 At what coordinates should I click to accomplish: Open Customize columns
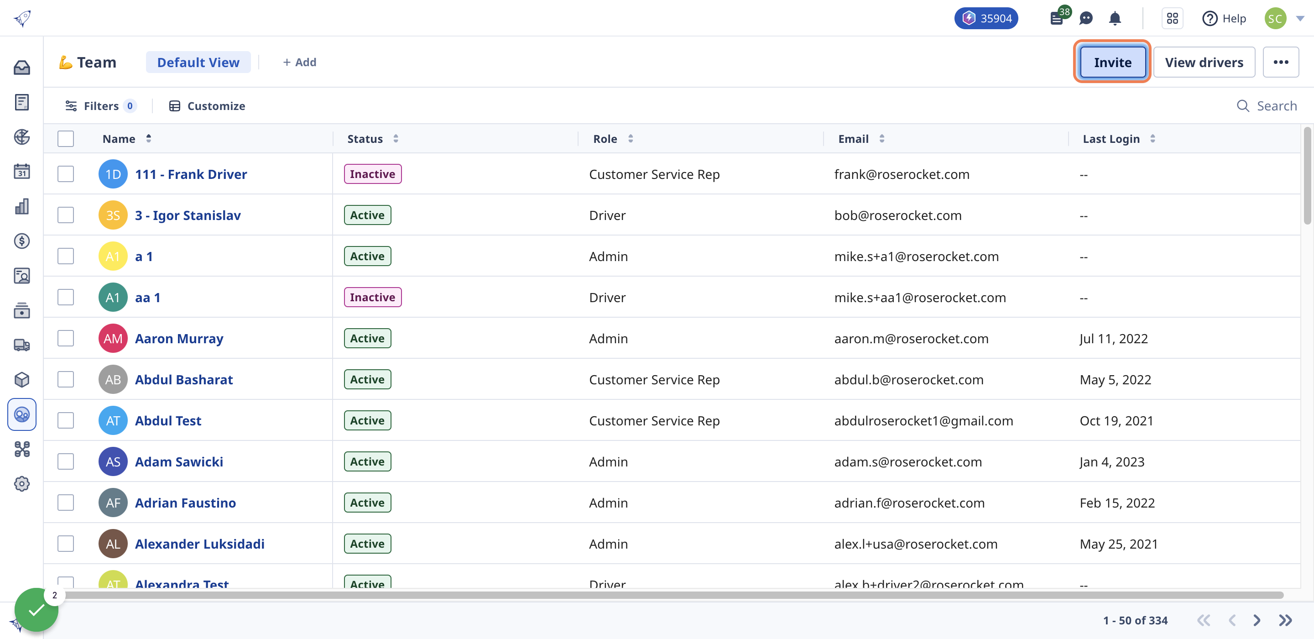207,105
